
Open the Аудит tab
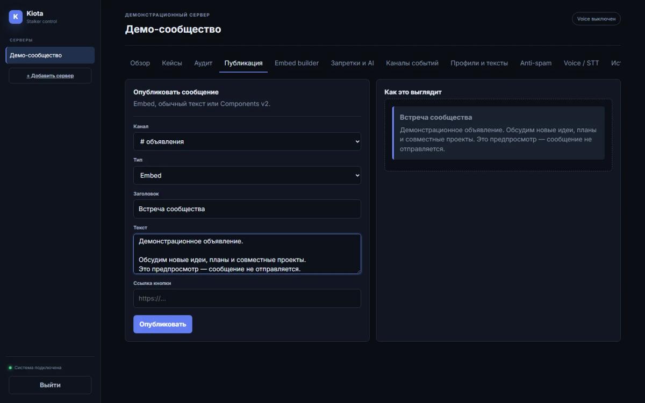[x=203, y=63]
